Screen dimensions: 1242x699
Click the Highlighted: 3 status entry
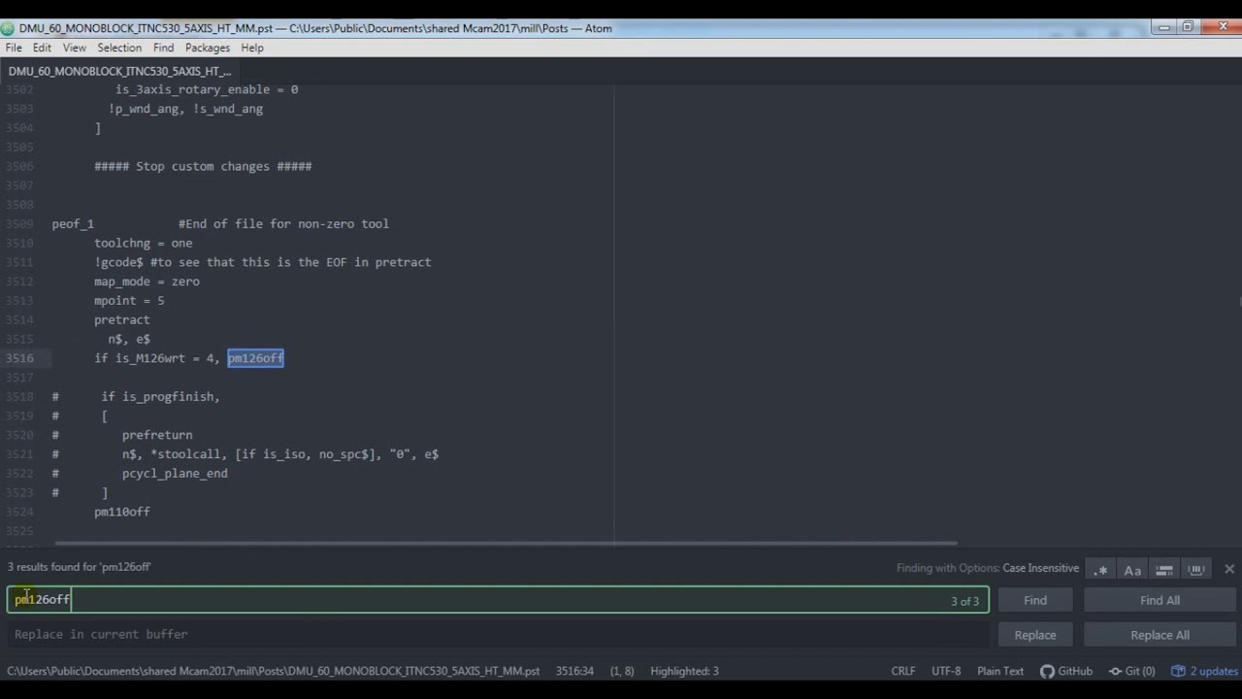pos(684,671)
